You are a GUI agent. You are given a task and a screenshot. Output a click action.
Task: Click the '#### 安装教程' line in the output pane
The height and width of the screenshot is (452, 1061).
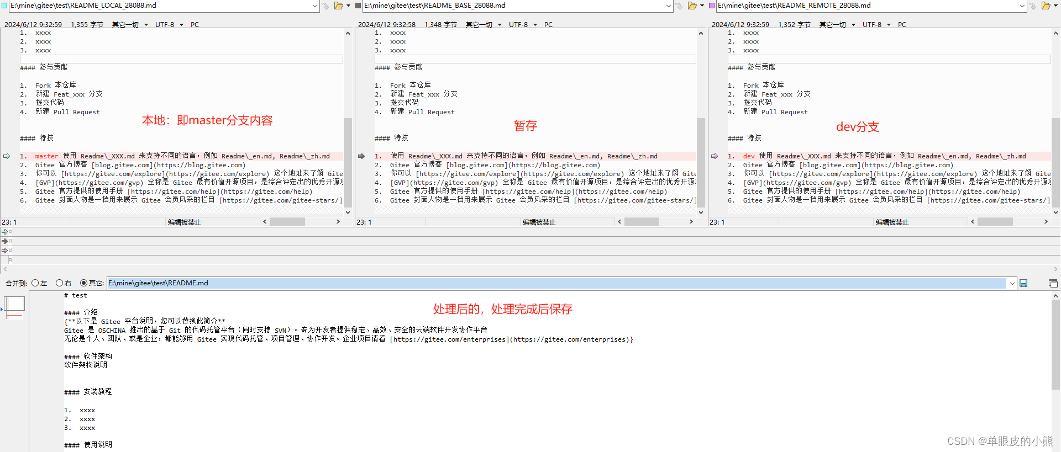[x=88, y=392]
